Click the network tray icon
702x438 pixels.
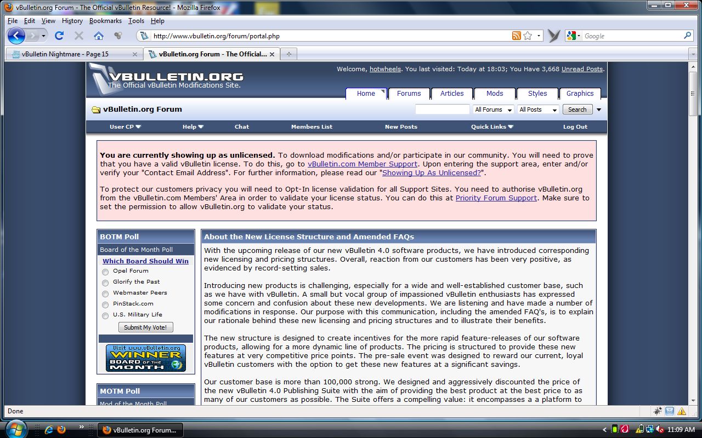(x=650, y=430)
